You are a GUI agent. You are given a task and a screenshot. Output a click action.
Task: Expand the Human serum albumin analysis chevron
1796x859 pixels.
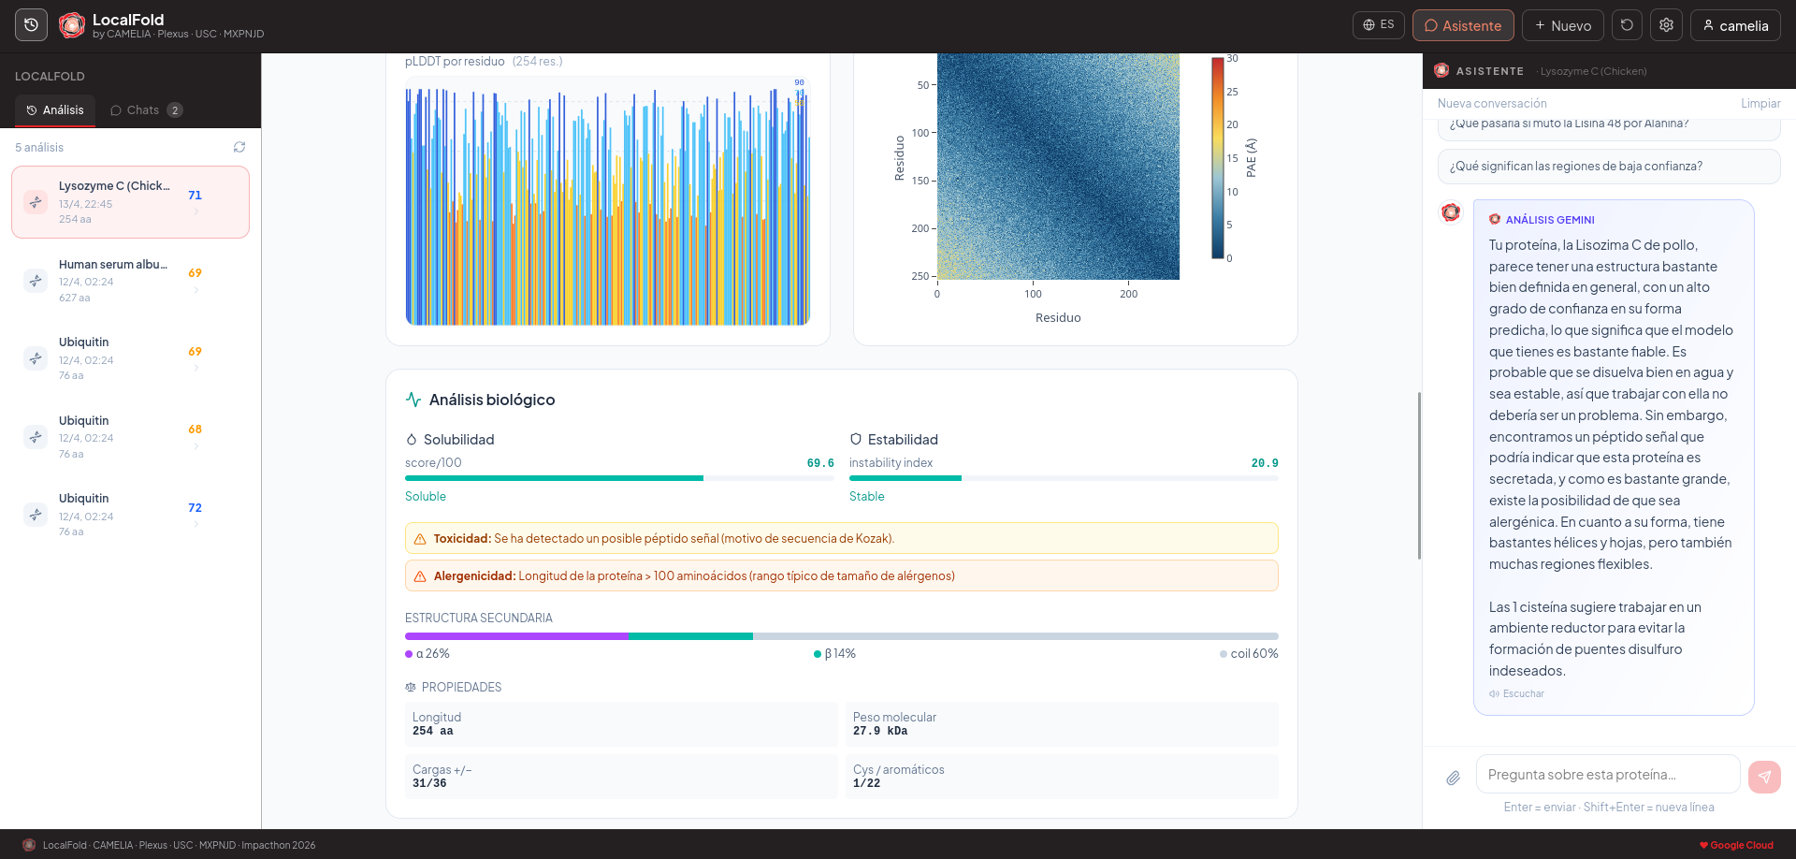pos(196,290)
